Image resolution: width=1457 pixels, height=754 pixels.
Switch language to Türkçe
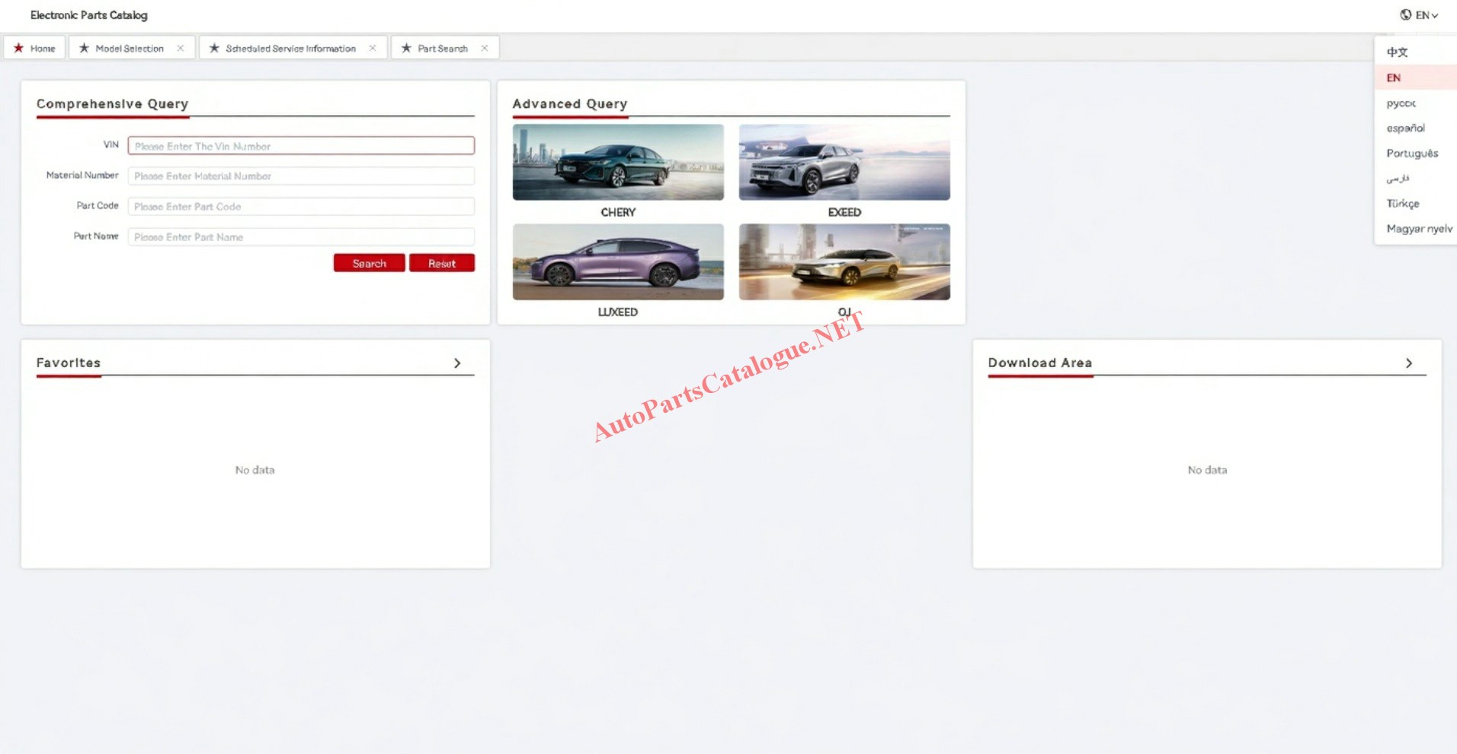[1402, 203]
